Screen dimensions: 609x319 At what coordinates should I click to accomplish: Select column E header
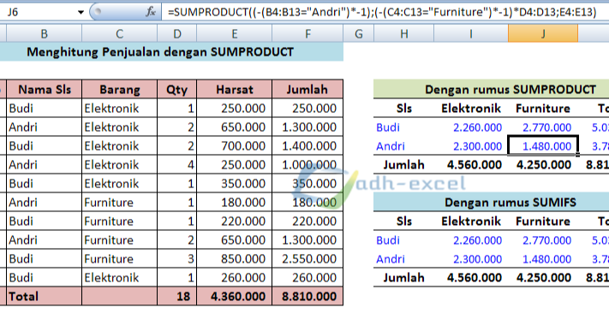pos(234,33)
